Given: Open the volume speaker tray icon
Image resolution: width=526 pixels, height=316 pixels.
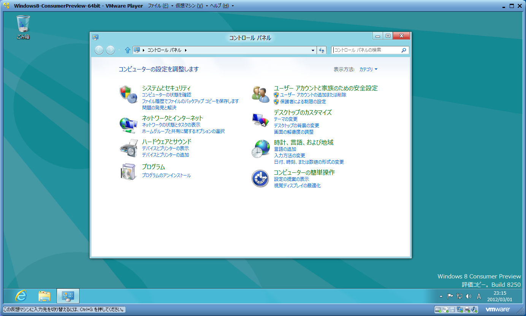Looking at the screenshot, I should (468, 296).
